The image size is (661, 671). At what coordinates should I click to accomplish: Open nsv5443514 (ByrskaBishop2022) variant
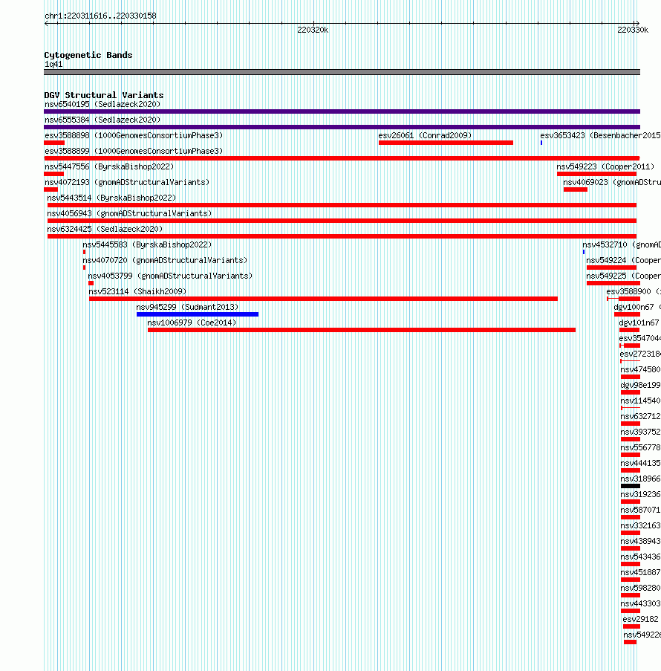point(111,198)
